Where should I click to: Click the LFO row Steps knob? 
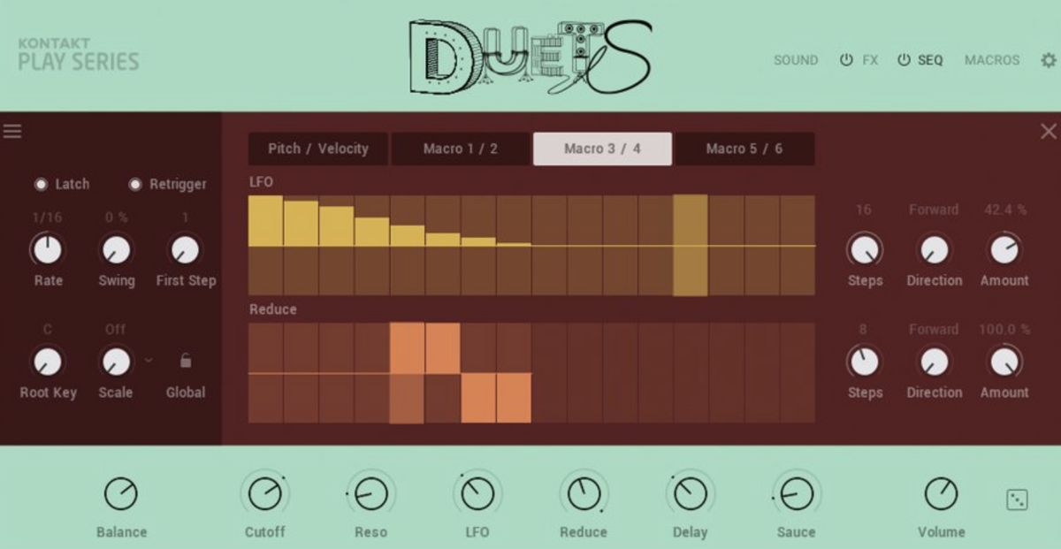click(x=864, y=250)
